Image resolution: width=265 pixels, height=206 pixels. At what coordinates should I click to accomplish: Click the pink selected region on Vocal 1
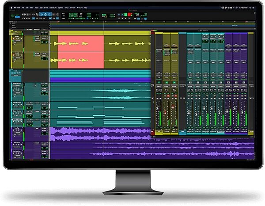[x=81, y=43]
